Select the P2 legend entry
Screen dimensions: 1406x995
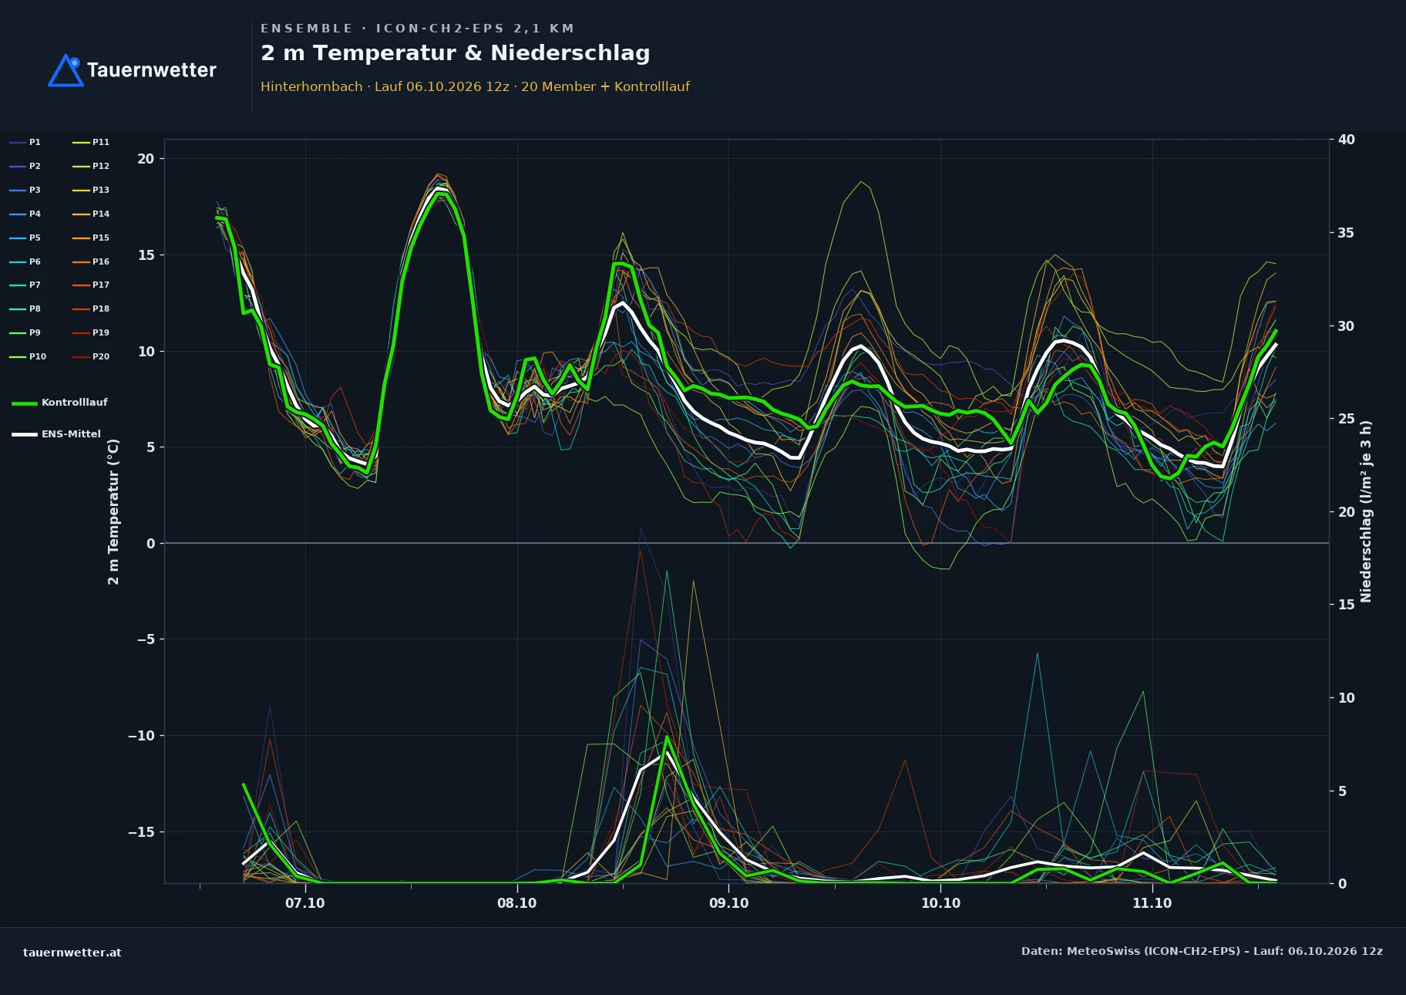pos(25,166)
